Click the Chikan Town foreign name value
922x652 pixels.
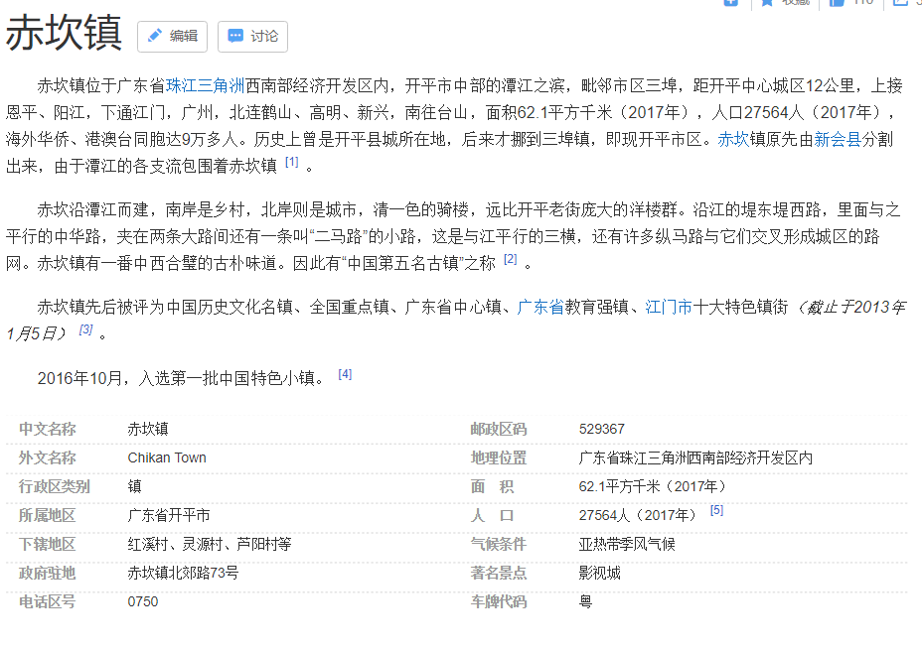coord(167,457)
